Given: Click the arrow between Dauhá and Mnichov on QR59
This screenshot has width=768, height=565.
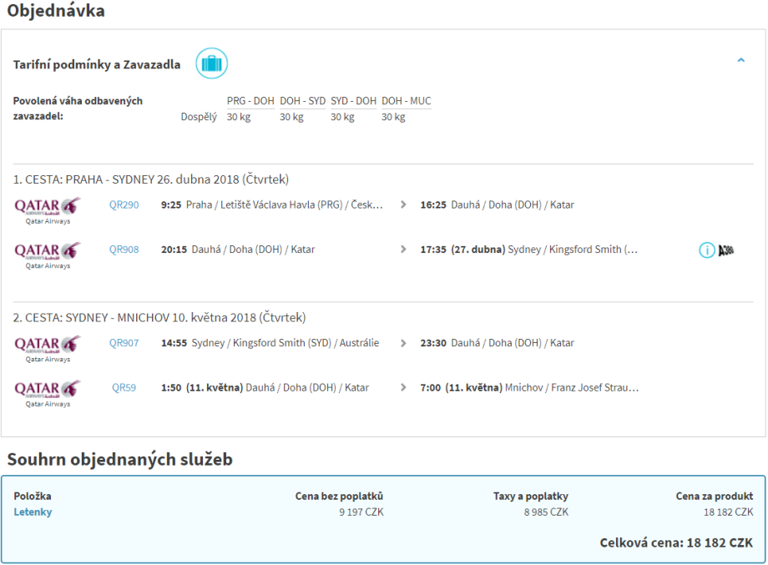Looking at the screenshot, I should [x=404, y=388].
